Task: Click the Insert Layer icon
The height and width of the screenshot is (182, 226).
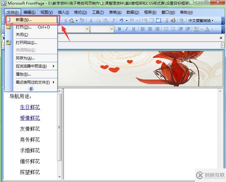Action: 158,20
